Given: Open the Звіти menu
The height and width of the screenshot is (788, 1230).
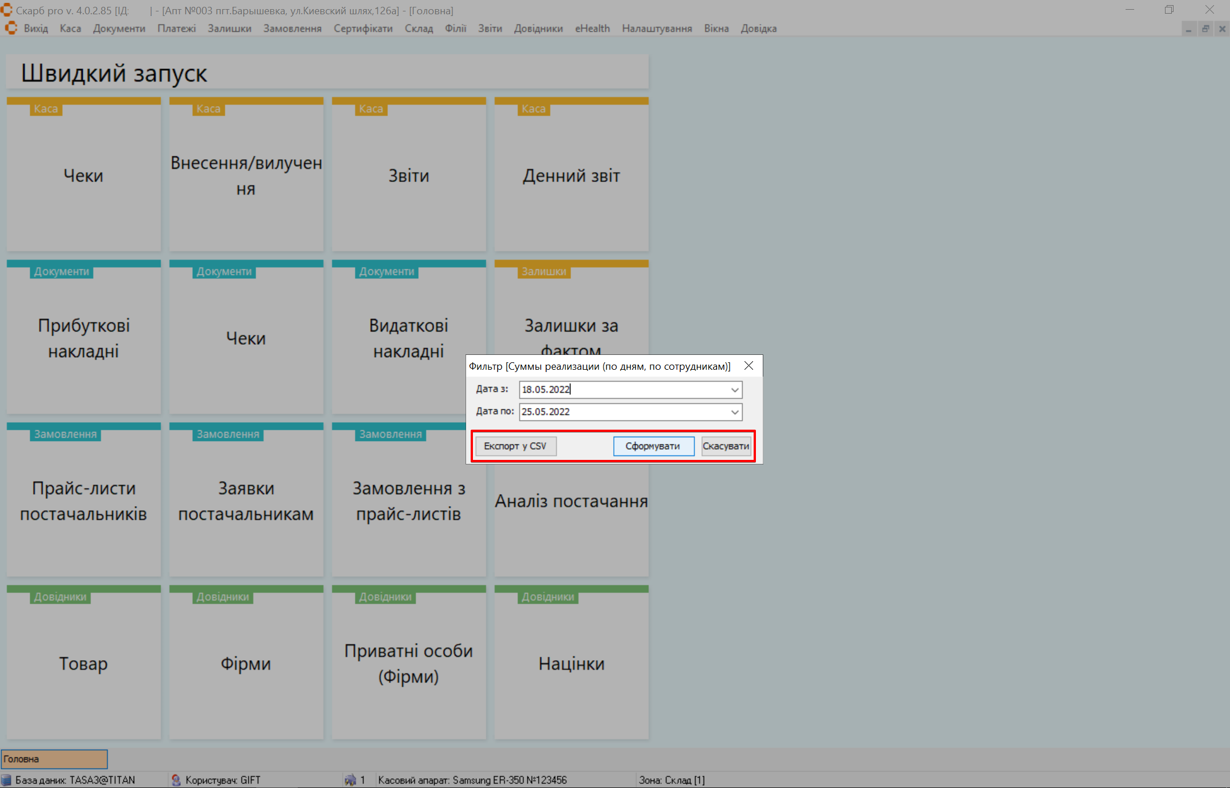Looking at the screenshot, I should [x=489, y=29].
